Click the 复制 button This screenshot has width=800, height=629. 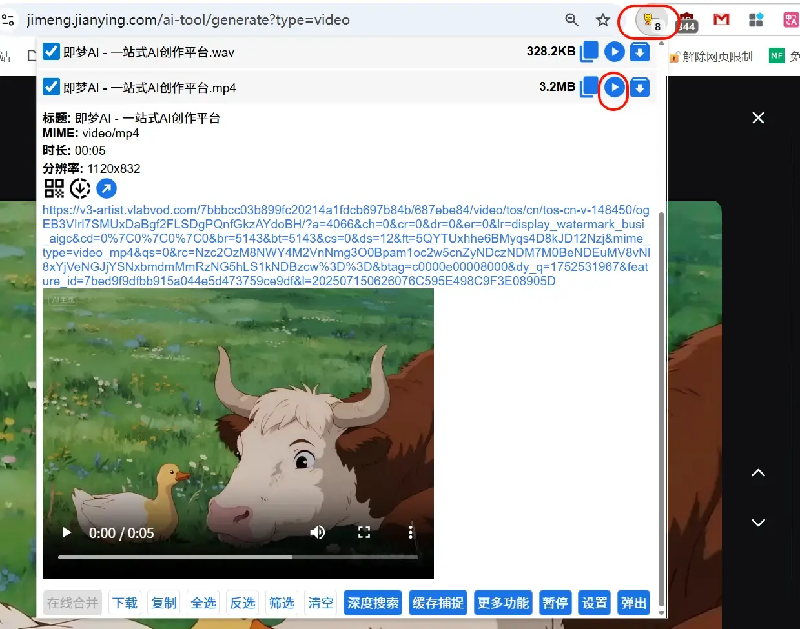163,603
